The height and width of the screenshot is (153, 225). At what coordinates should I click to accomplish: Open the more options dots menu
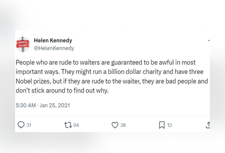point(209,41)
